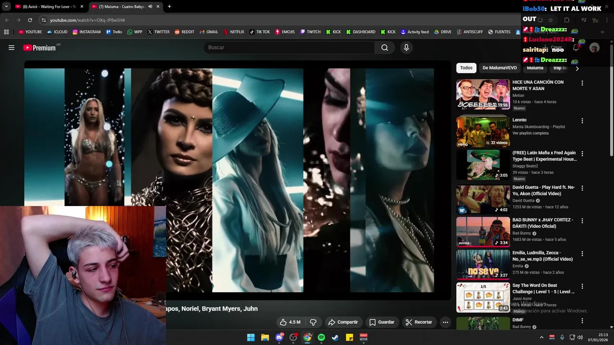Viewport: 614px width, 345px height.
Task: Open more actions ellipsis under video
Action: [x=445, y=322]
